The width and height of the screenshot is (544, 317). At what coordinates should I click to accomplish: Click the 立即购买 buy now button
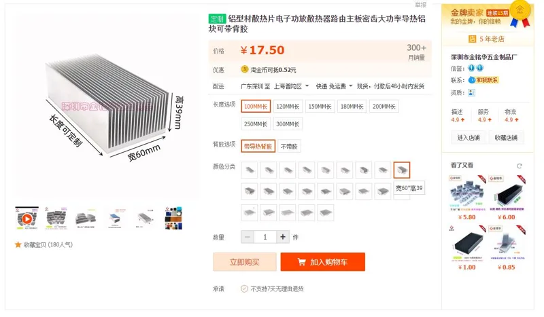(x=245, y=262)
